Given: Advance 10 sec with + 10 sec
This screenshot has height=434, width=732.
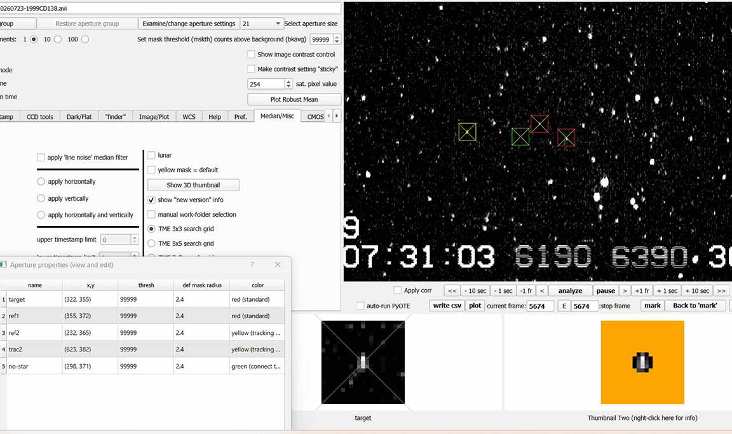Looking at the screenshot, I should pos(697,291).
